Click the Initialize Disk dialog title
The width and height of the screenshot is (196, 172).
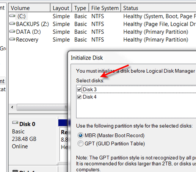[x=87, y=58]
